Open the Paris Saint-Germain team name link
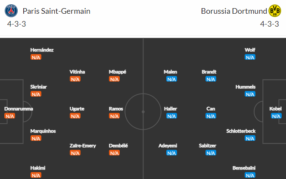The height and width of the screenshot is (179, 286). tap(56, 11)
